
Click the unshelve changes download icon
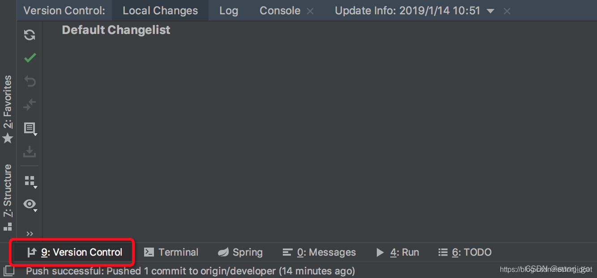tap(30, 152)
